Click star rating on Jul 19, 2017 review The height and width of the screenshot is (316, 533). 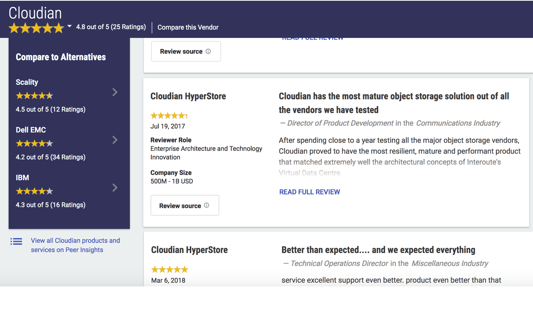pos(169,116)
